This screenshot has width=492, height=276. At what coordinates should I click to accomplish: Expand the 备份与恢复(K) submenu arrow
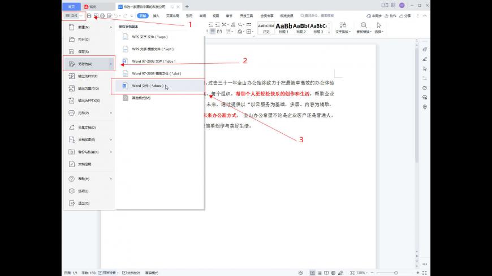click(111, 152)
